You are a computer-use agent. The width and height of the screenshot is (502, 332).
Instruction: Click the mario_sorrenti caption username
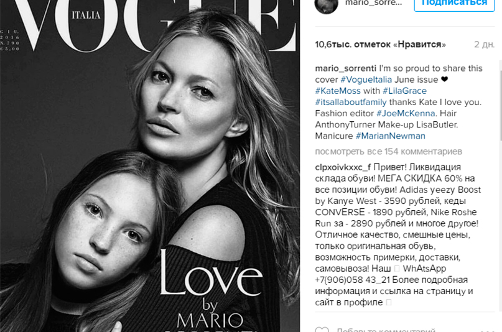[x=345, y=68]
